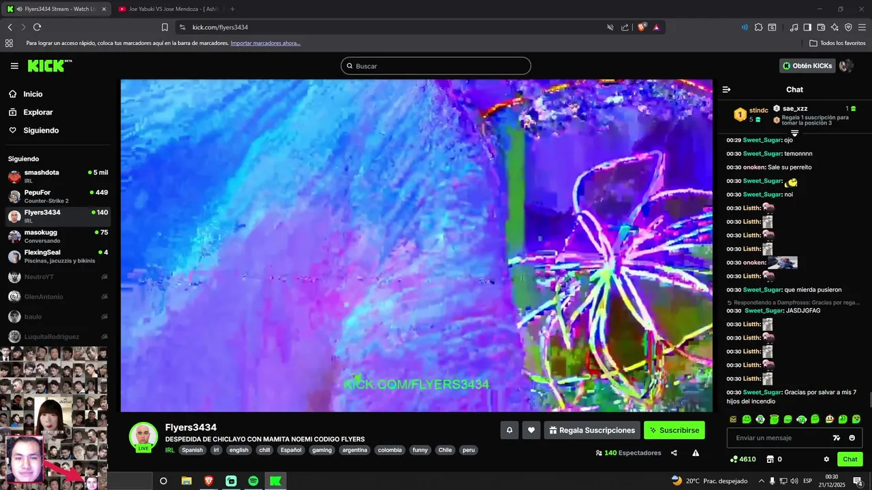This screenshot has height=490, width=872.
Task: Go to Inicio in sidebar
Action: (x=33, y=94)
